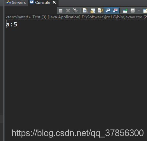
Task: Click the Display Selected Console icon
Action: point(133,11)
